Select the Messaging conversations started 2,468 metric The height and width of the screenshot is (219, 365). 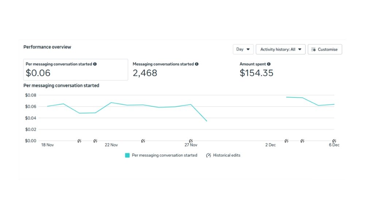[165, 70]
